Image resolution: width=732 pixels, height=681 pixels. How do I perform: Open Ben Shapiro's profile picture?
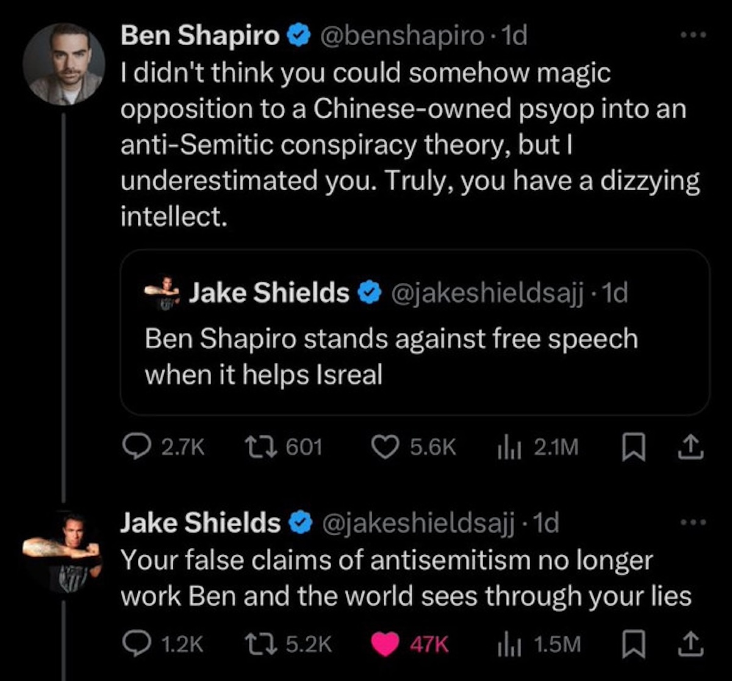pos(63,64)
